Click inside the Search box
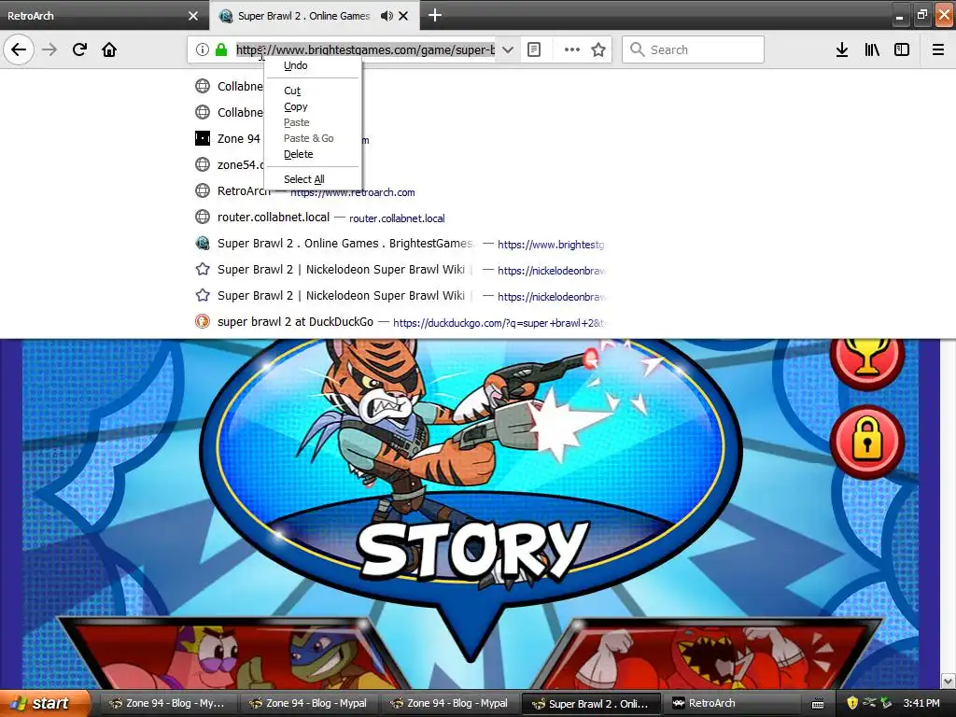Screen dimensions: 956x717 tap(694, 49)
